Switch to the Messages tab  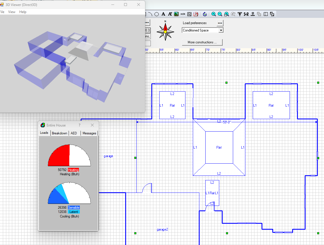89,133
